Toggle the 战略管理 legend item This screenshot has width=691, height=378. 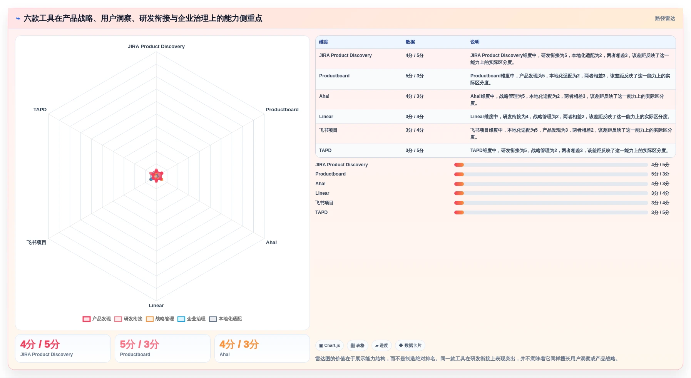click(160, 319)
